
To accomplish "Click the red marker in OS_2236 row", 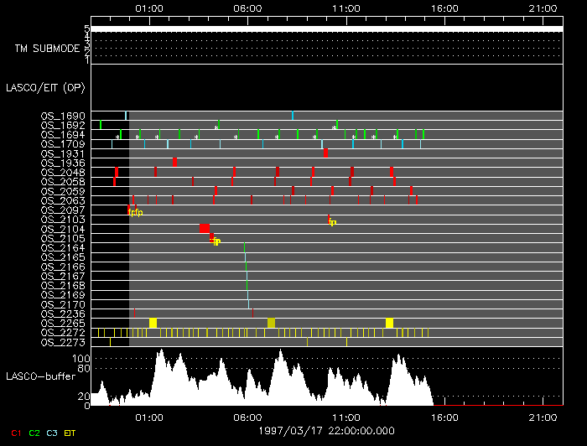I will 134,314.
